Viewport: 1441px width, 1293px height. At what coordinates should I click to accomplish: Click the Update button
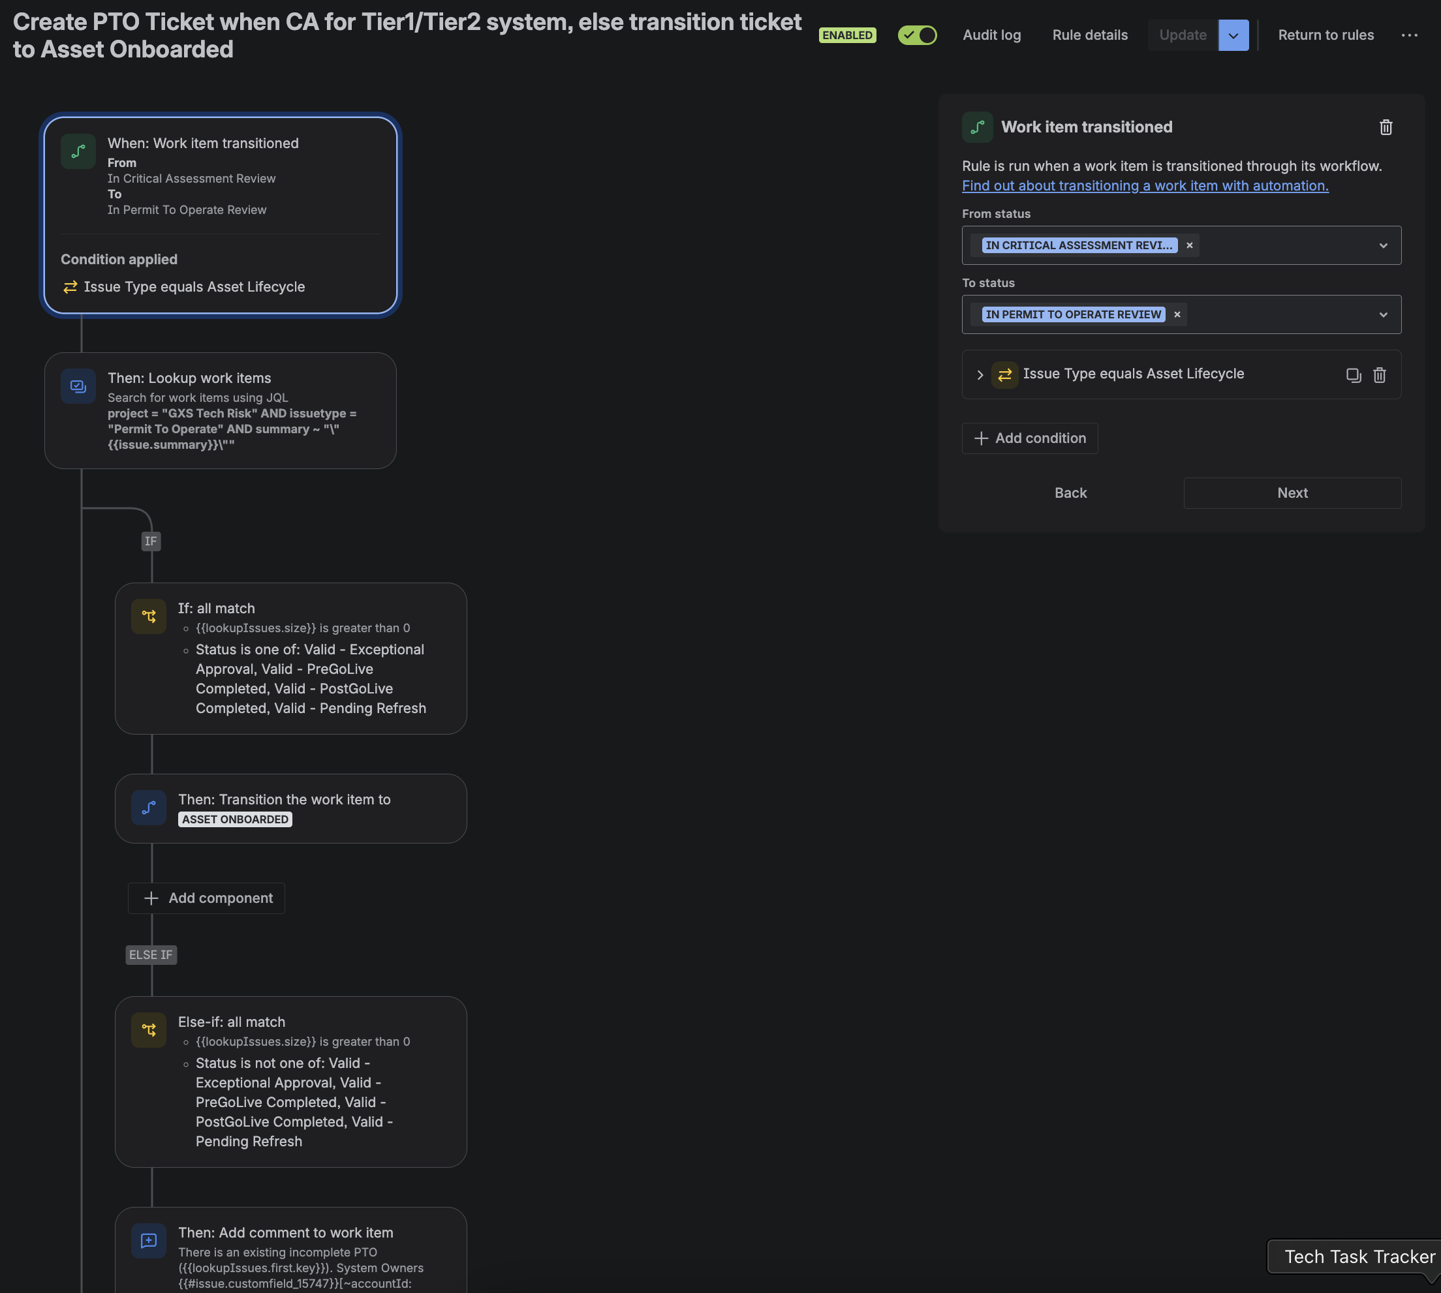click(x=1183, y=35)
